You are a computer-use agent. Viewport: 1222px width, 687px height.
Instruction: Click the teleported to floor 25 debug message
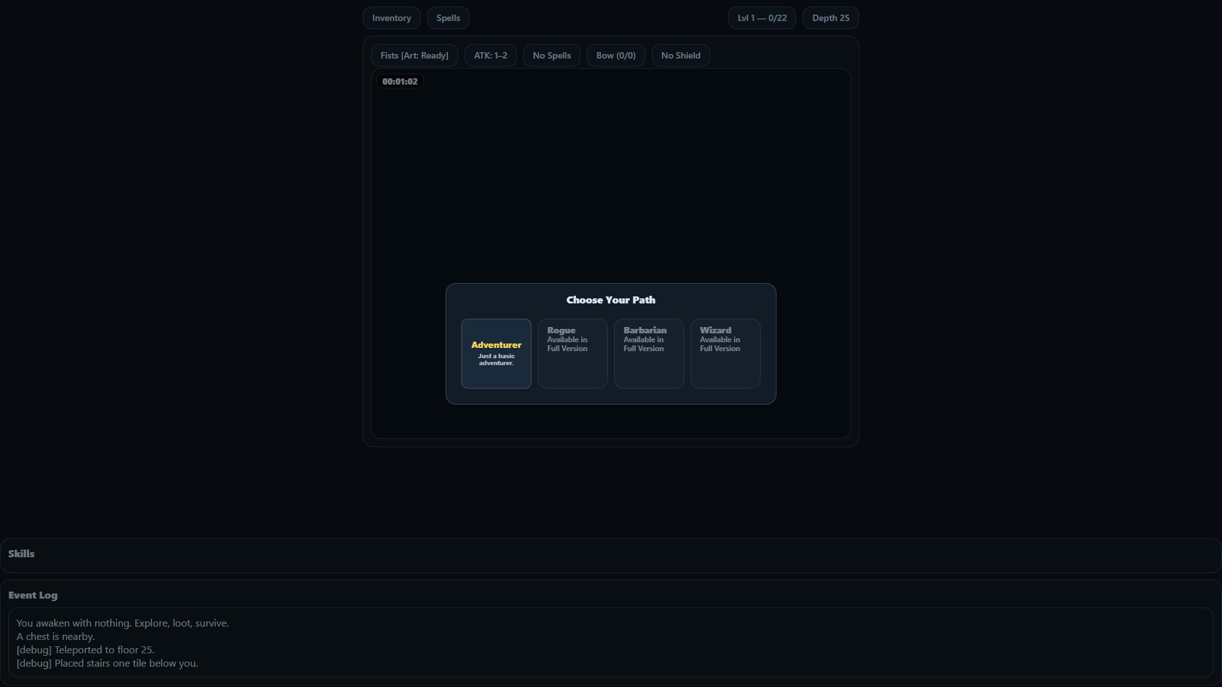85,649
